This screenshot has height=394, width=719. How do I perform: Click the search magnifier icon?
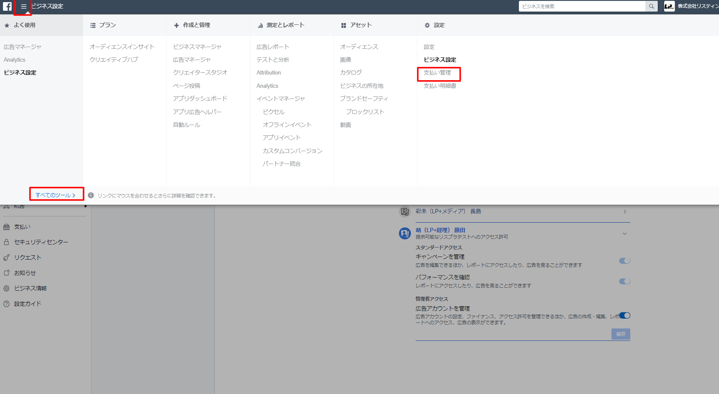click(651, 6)
